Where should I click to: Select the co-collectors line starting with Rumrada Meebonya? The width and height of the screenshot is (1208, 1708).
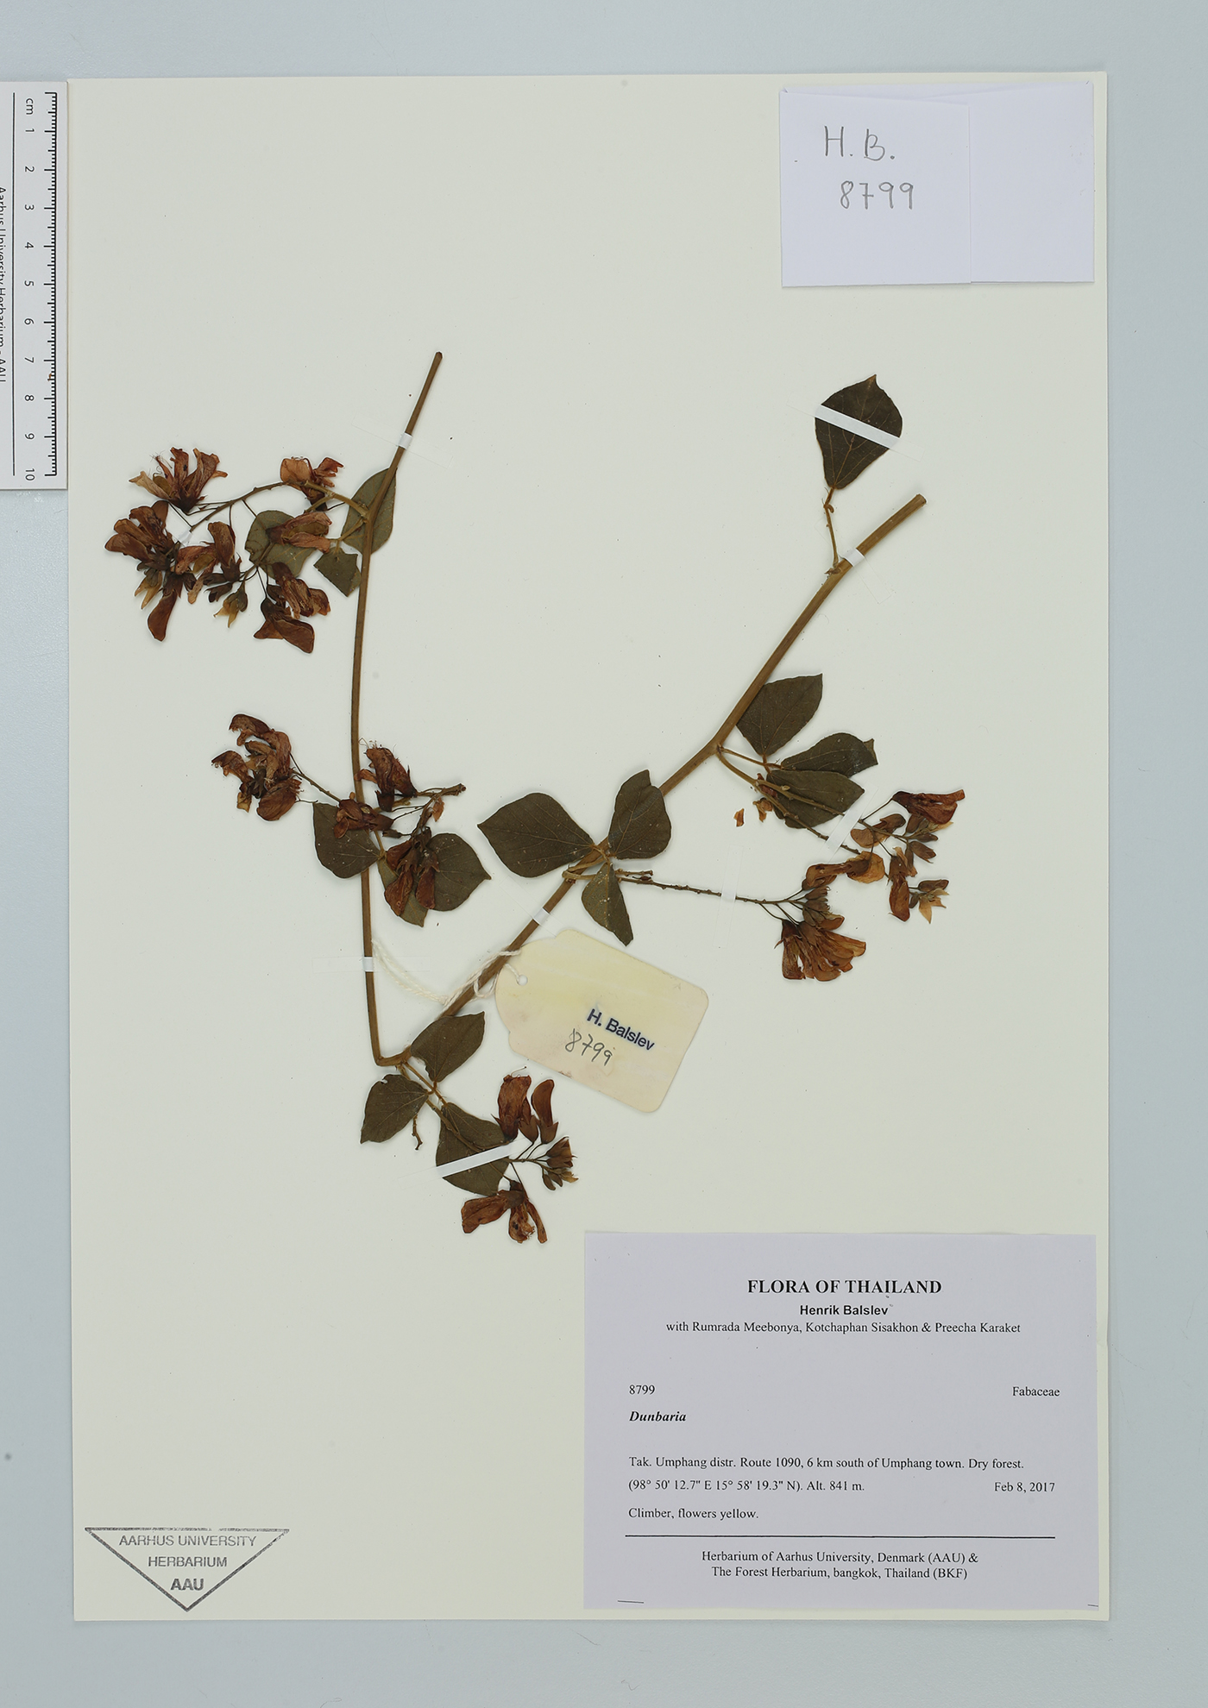pyautogui.click(x=842, y=1328)
